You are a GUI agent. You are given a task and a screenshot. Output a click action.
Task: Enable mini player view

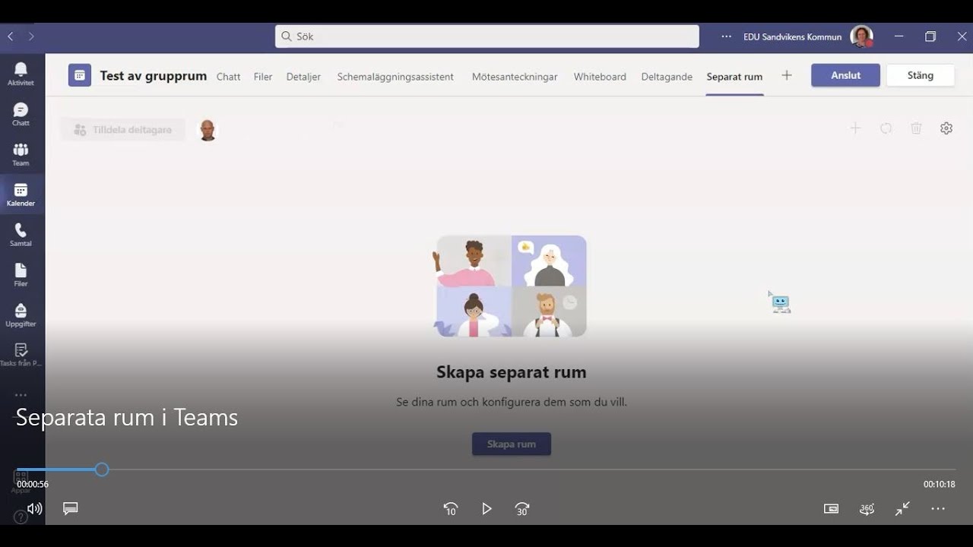pyautogui.click(x=831, y=509)
